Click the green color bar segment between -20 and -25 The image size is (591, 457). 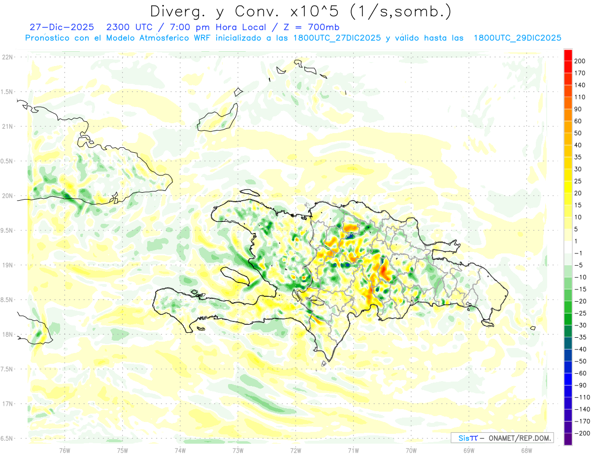[568, 307]
